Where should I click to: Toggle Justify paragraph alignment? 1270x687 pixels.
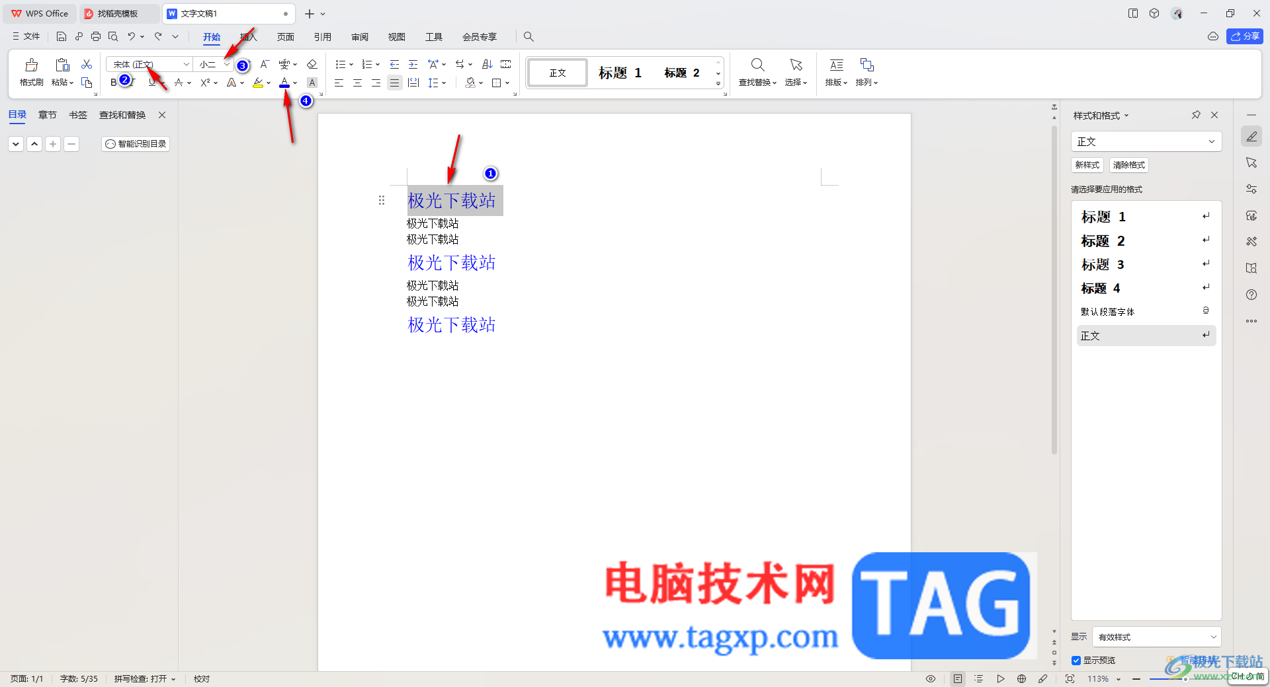(394, 83)
